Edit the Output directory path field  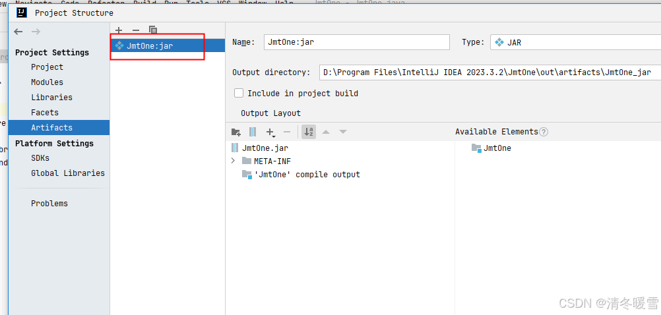(x=490, y=72)
